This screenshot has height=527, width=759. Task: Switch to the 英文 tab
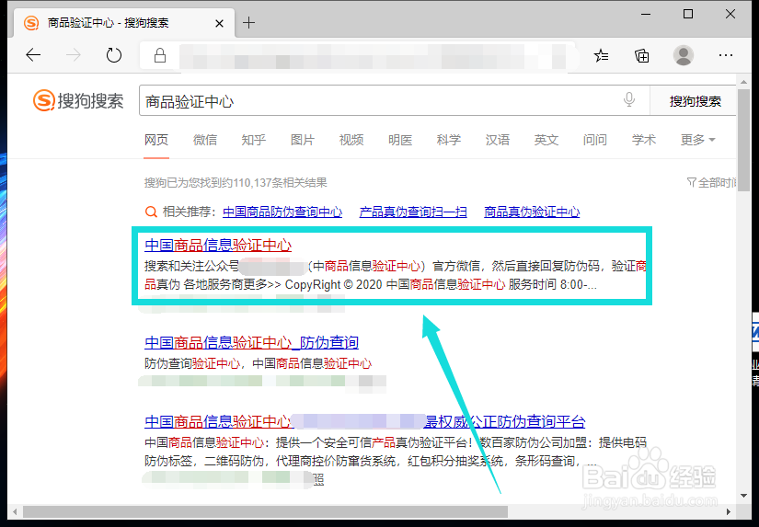coord(546,140)
